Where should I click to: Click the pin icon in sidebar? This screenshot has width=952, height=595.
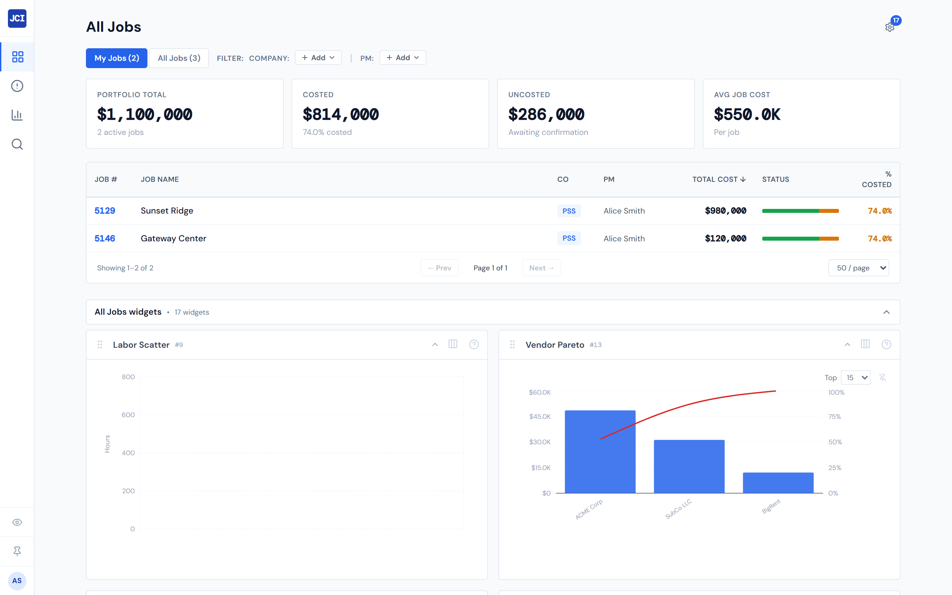click(x=17, y=551)
